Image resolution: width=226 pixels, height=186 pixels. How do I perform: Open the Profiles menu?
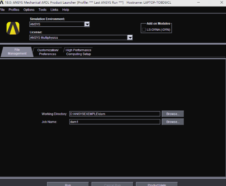[x=14, y=10]
